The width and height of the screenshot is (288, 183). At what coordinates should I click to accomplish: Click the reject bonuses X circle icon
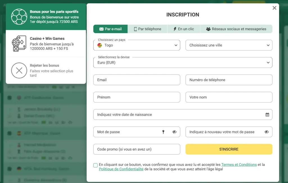click(19, 70)
